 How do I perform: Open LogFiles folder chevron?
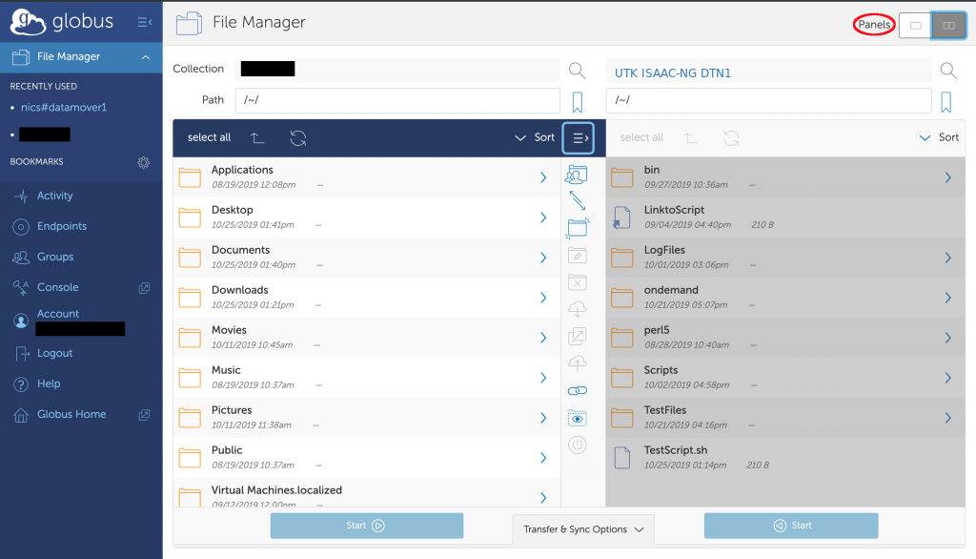(947, 258)
